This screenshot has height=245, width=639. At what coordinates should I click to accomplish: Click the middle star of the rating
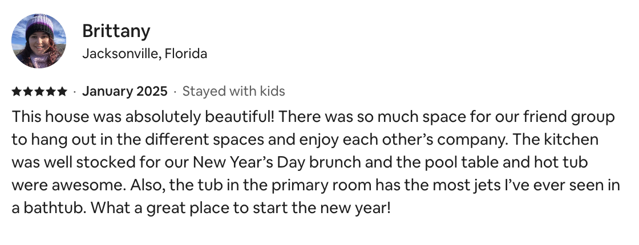tap(39, 91)
